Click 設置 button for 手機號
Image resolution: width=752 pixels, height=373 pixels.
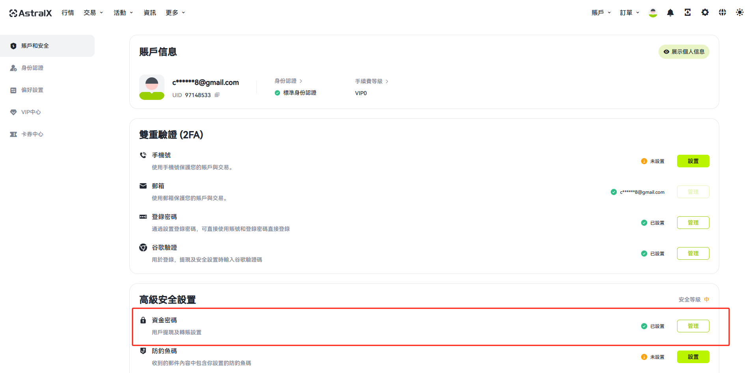coord(693,161)
